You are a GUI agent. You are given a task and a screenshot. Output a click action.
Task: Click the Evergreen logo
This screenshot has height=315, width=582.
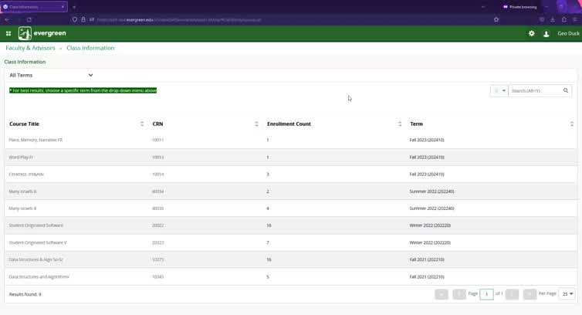coord(42,34)
